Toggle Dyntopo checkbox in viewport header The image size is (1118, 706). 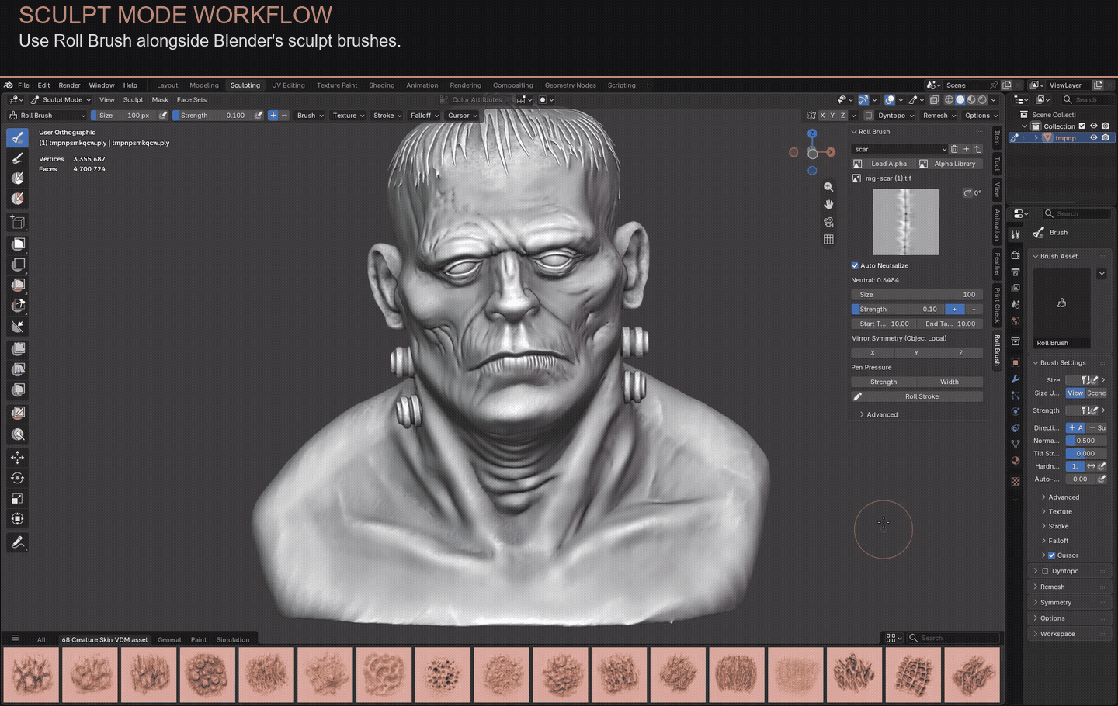coord(869,116)
